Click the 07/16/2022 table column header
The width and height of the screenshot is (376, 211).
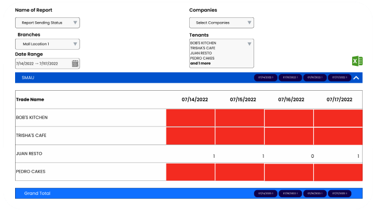coord(291,99)
